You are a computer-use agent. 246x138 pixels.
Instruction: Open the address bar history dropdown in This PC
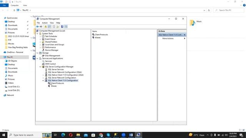click(204, 10)
